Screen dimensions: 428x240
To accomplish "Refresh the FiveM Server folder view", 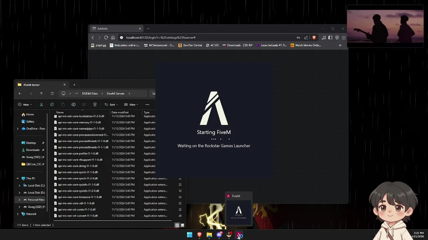I will click(52, 94).
